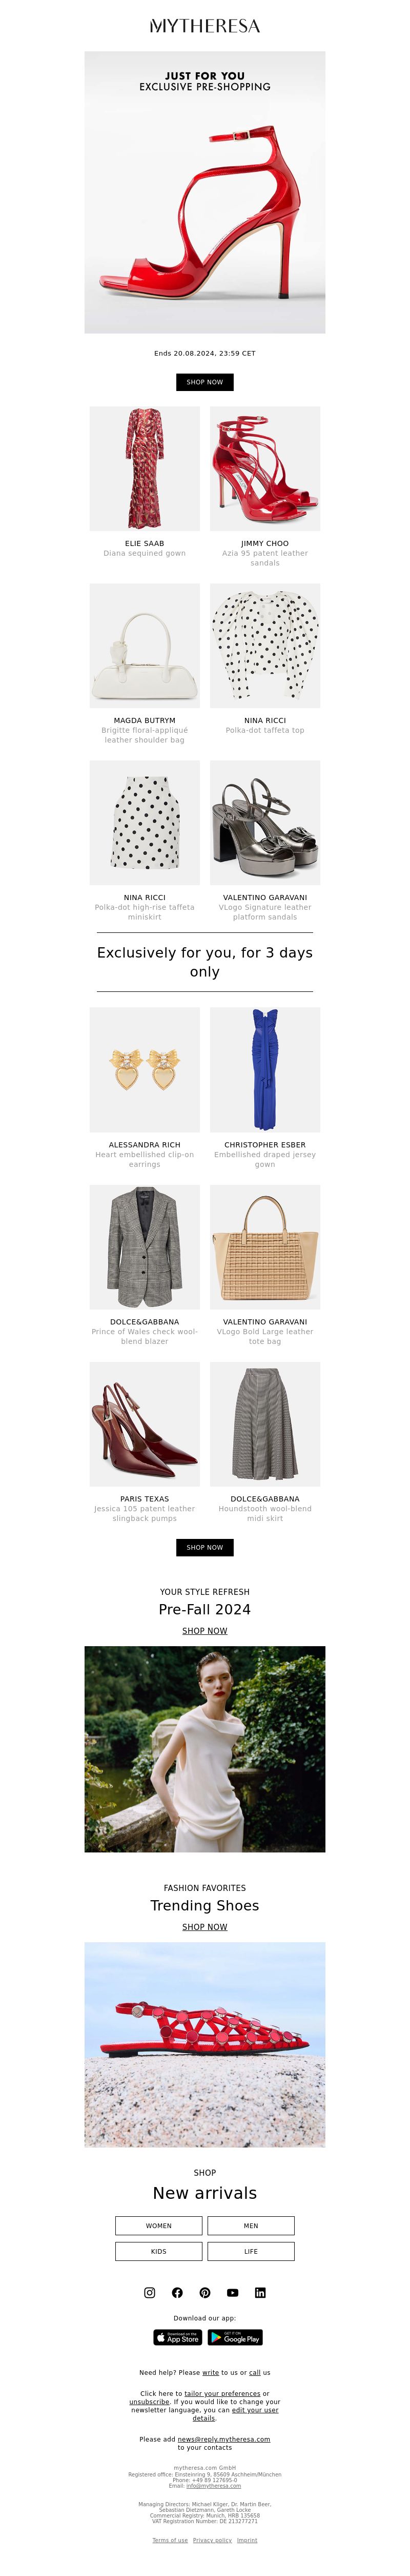The width and height of the screenshot is (410, 2576).
Task: Select the MEN new arrivals button
Action: 251,2226
